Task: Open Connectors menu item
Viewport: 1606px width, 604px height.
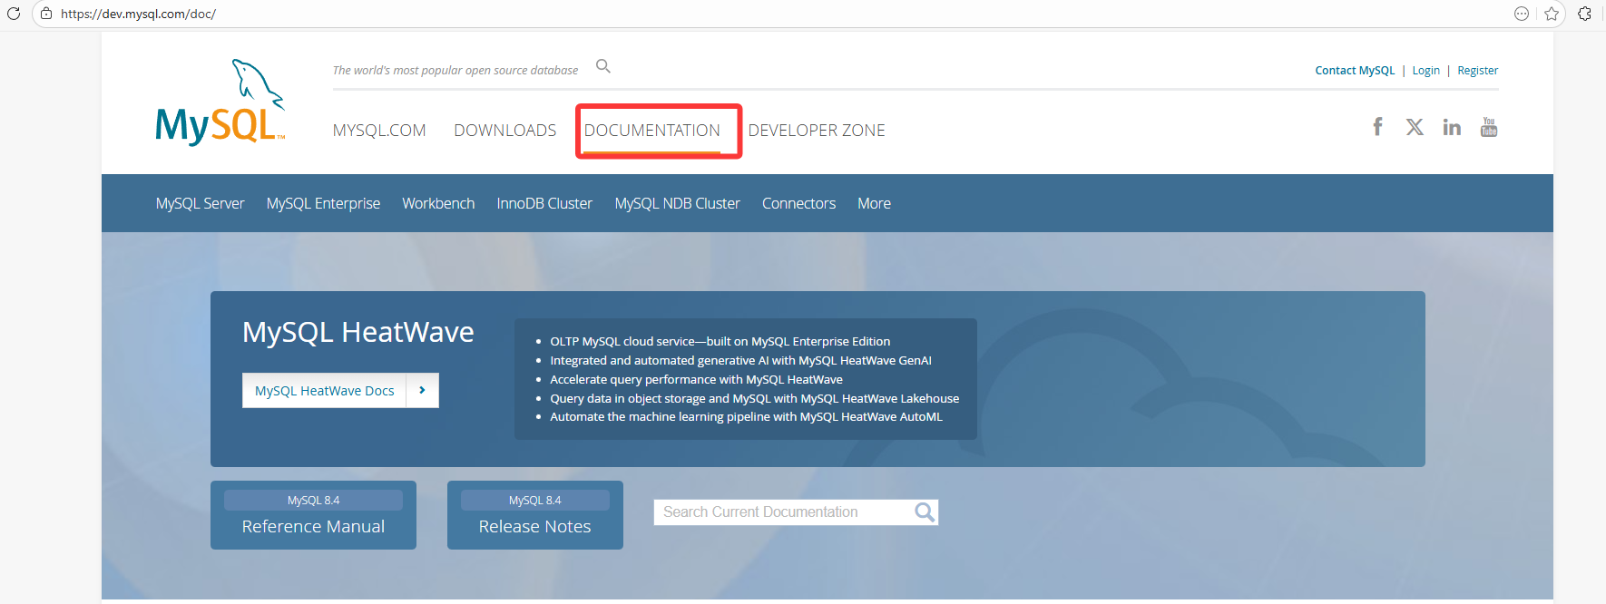Action: (798, 203)
